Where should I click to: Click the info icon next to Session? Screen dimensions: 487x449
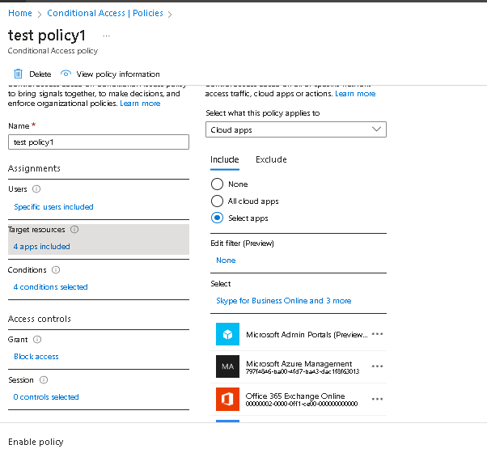(x=44, y=379)
